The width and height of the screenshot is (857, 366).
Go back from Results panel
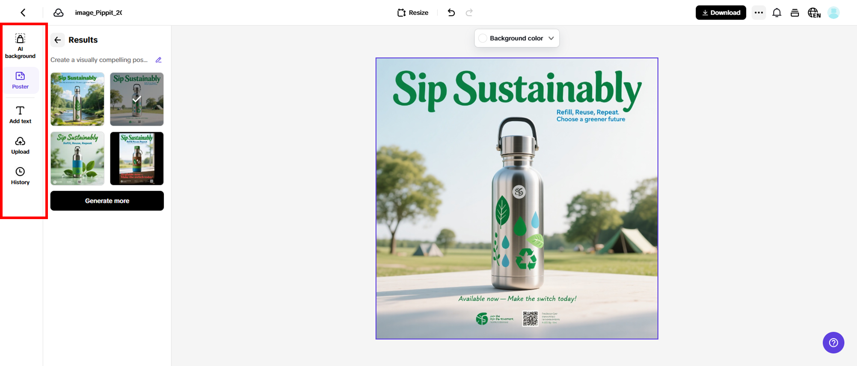coord(58,40)
